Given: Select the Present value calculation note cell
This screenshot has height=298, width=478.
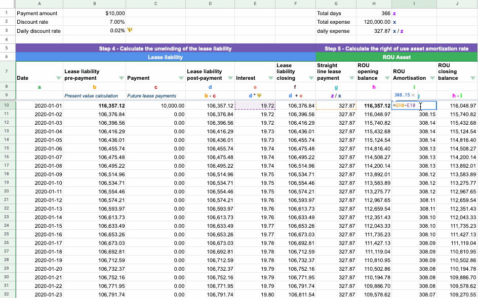Looking at the screenshot, I should [x=95, y=95].
